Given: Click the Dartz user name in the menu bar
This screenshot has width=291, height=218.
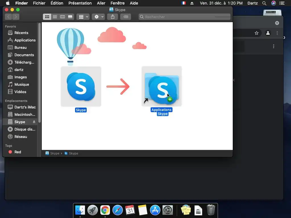Looking at the screenshot, I should [253, 3].
